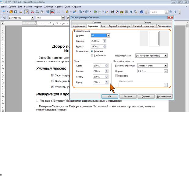The width and height of the screenshot is (189, 177).
Task: Expand the Найти search box dropdown arrow
Action: (166, 12)
